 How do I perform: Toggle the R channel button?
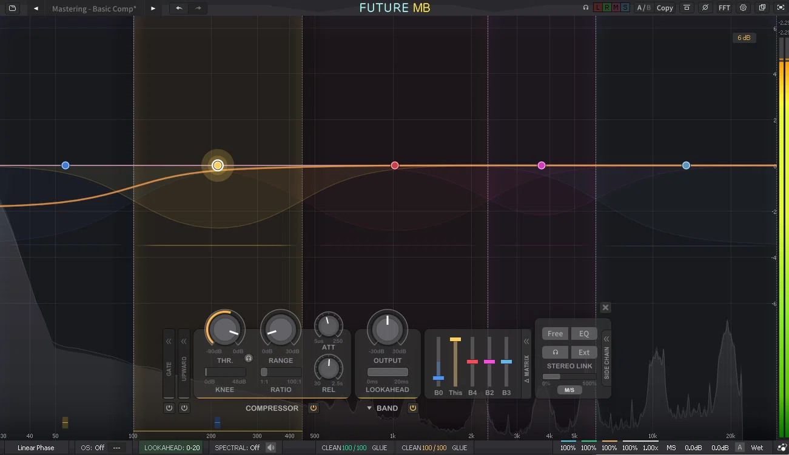(x=607, y=8)
